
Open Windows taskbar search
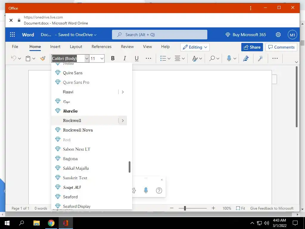(21, 223)
